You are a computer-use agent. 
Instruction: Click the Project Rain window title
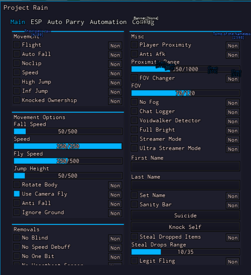pyautogui.click(x=26, y=8)
